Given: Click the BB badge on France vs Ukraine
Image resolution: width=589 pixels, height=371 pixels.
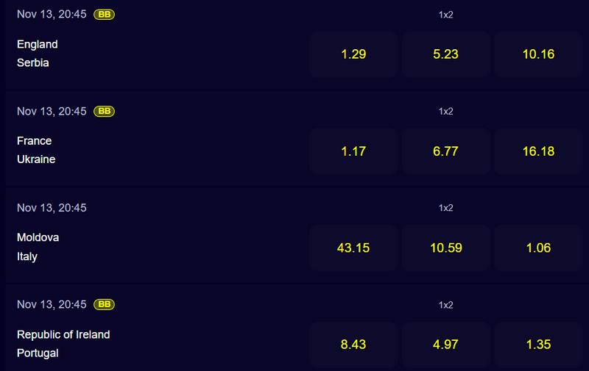Looking at the screenshot, I should (x=104, y=111).
